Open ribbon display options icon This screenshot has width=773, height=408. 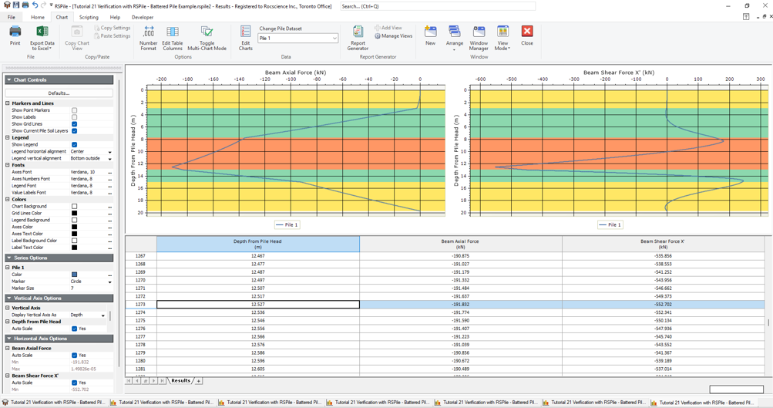coord(746,17)
